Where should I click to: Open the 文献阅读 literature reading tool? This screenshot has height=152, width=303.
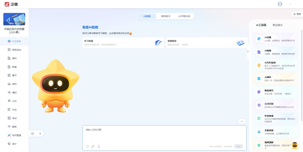click(x=275, y=132)
